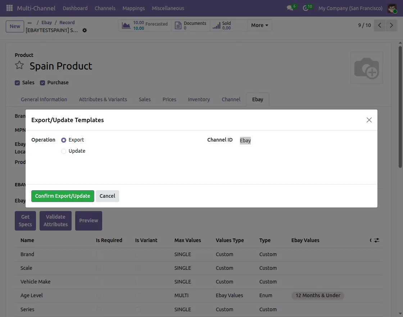
Task: Select the Series row name
Action: click(27, 309)
